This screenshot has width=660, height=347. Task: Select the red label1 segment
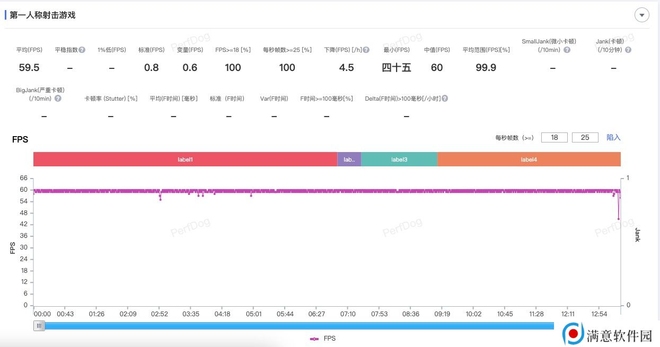pos(185,159)
